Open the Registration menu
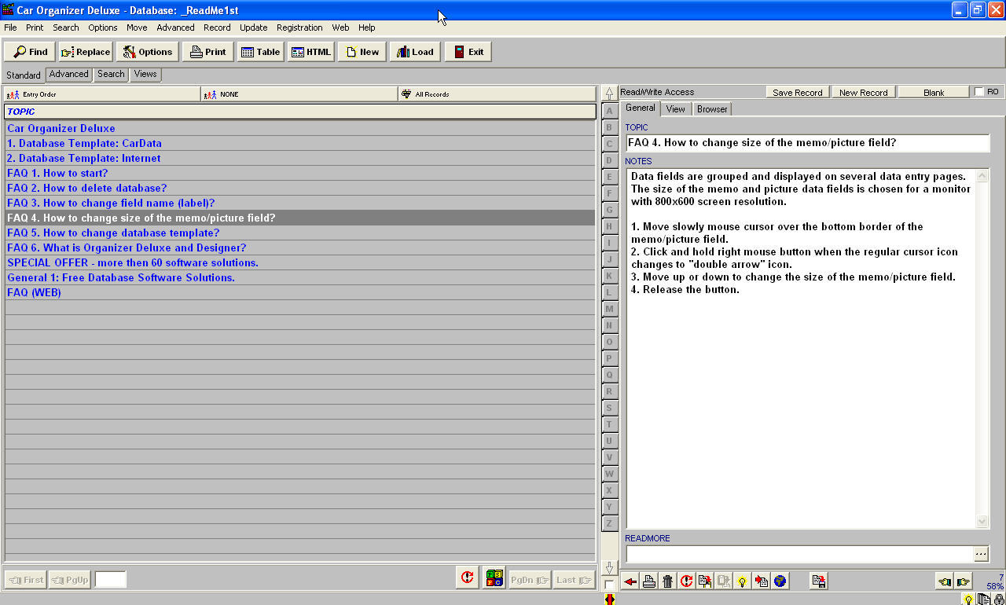 click(299, 27)
